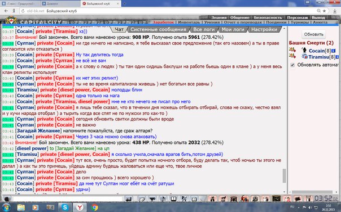This screenshot has width=341, height=212.
Task: Open red eye-swirl icon in game toolbar
Action: [x=244, y=199]
